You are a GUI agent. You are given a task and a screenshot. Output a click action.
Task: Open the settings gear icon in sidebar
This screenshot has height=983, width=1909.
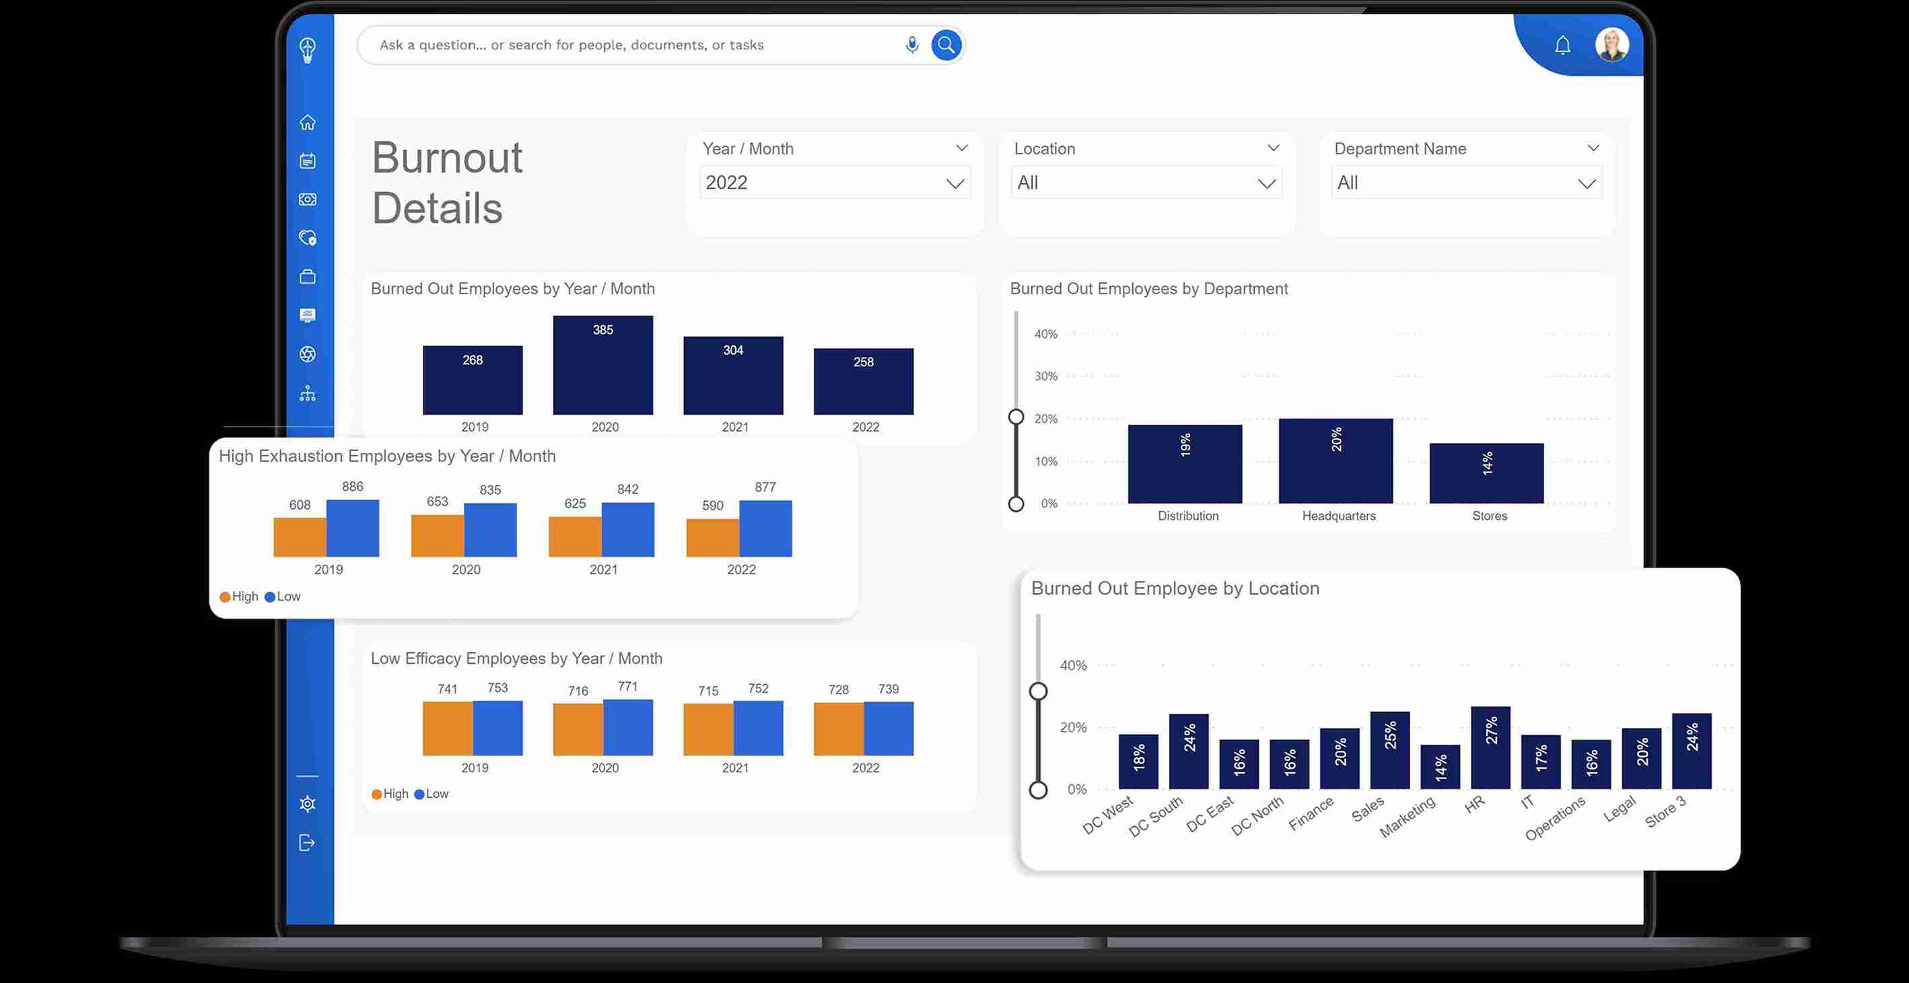tap(308, 805)
